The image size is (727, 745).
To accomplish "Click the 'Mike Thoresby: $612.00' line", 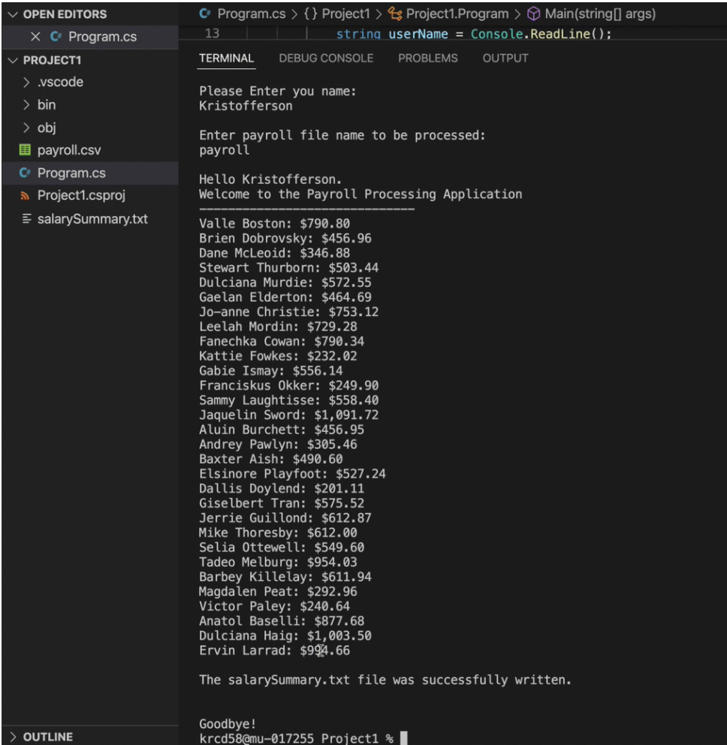I will coord(277,533).
